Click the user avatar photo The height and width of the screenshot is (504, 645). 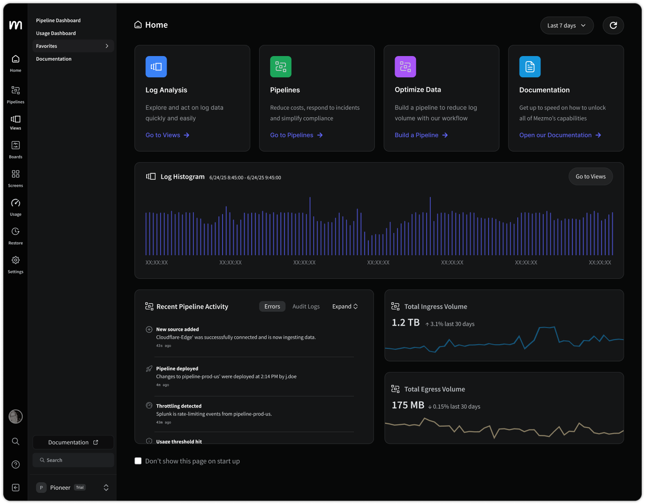(x=15, y=416)
